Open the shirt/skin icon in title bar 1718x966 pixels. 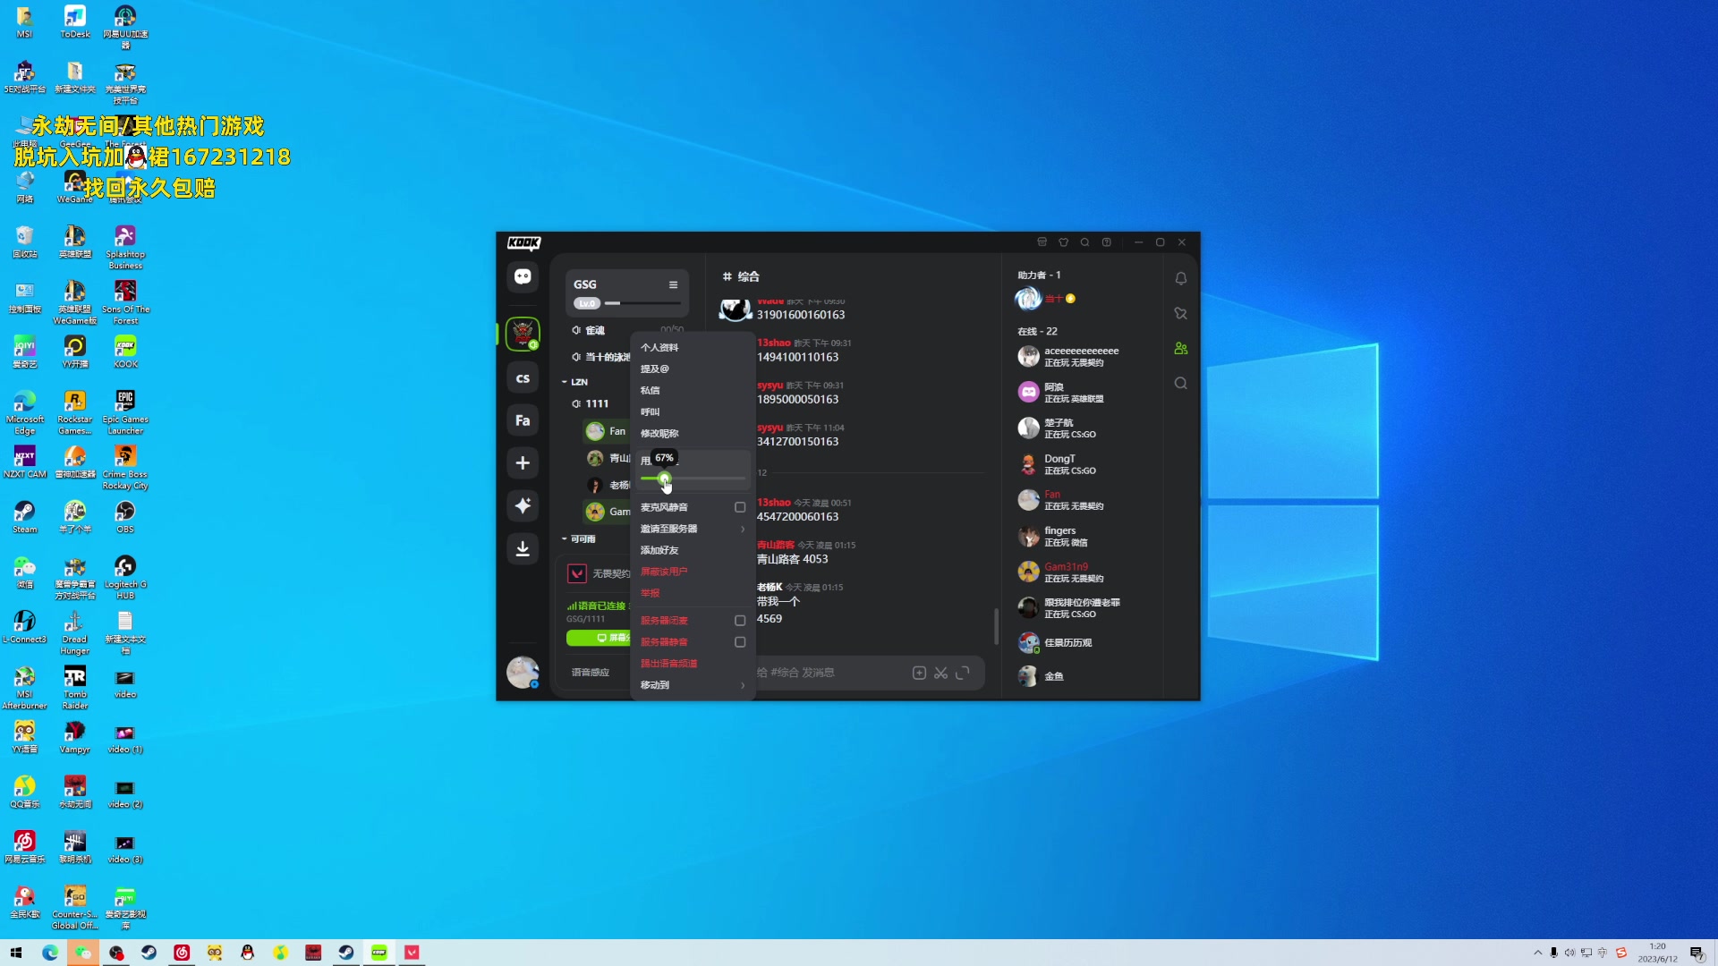[1064, 242]
